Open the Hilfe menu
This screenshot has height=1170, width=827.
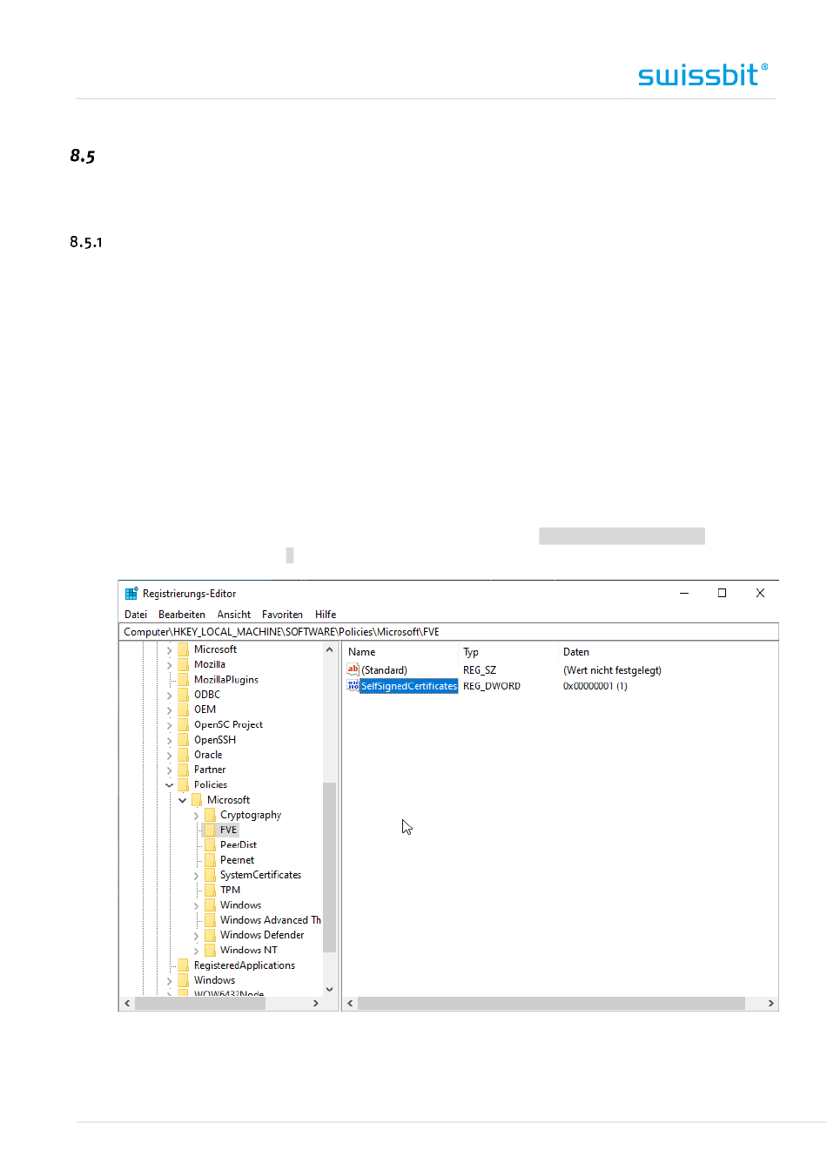tap(326, 615)
